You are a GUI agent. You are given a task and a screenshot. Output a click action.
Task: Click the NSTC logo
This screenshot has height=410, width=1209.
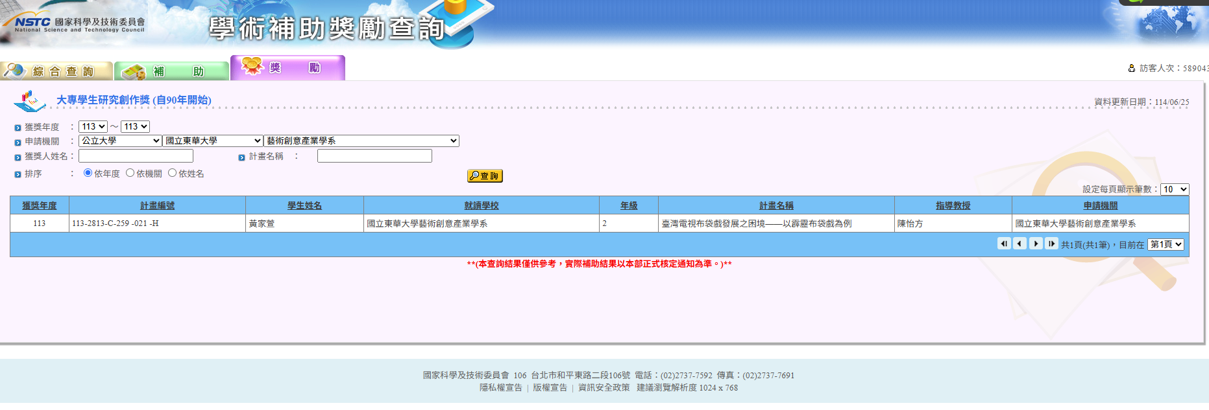[x=74, y=23]
